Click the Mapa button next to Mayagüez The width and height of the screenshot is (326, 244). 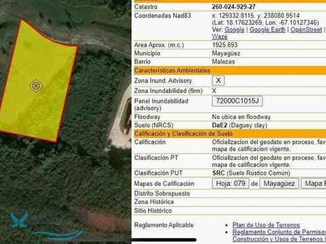tap(314, 184)
